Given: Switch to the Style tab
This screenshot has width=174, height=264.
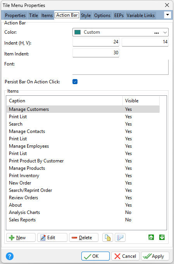Looking at the screenshot, I should [86, 16].
